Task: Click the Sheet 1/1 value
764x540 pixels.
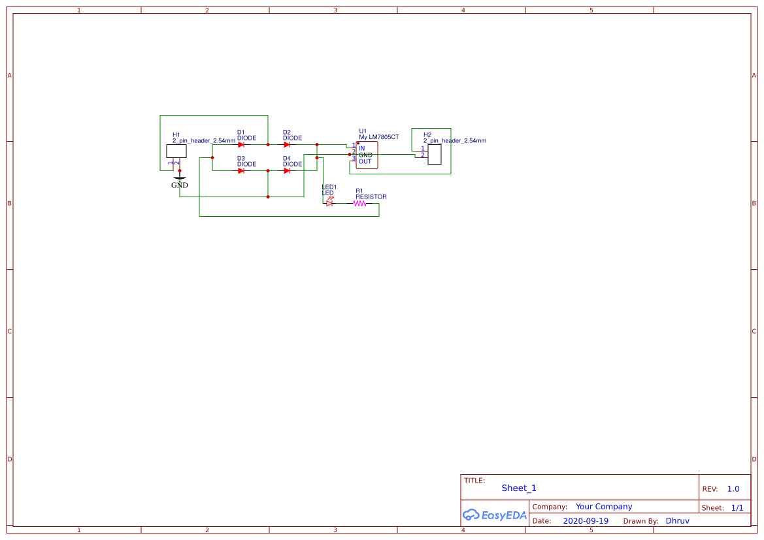Action: 738,507
